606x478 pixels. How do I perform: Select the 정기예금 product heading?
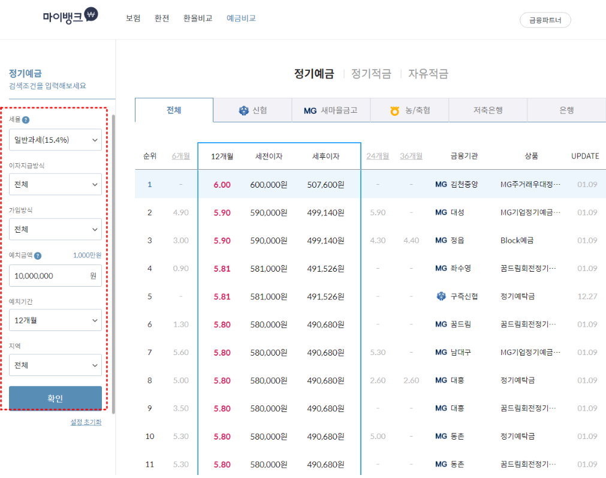(x=314, y=74)
